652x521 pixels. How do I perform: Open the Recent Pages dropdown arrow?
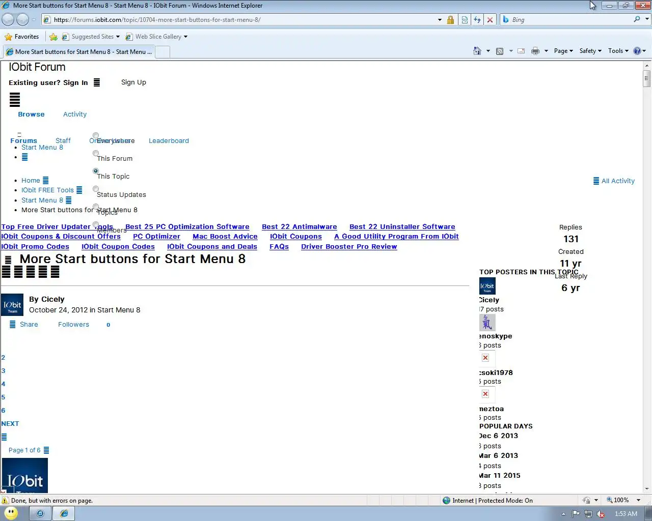pos(34,19)
